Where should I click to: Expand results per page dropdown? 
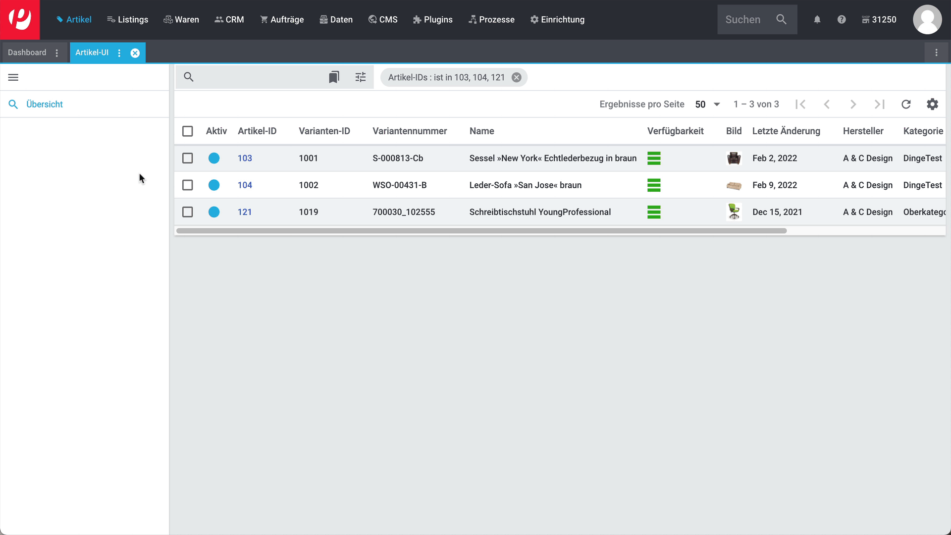click(x=707, y=104)
